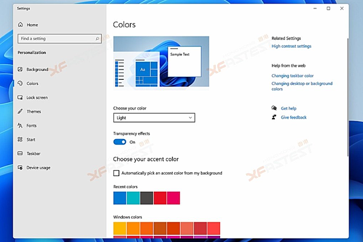Pick the first orange Windows color swatch, next to yellow

pos(133,228)
